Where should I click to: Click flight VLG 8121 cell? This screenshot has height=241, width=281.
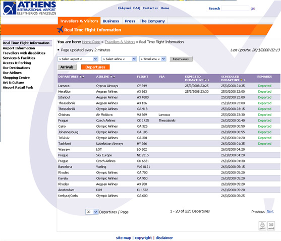(x=143, y=167)
